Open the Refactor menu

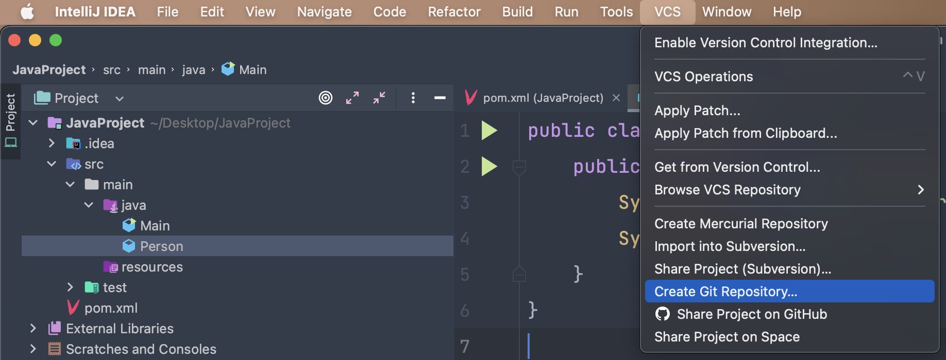pos(454,12)
